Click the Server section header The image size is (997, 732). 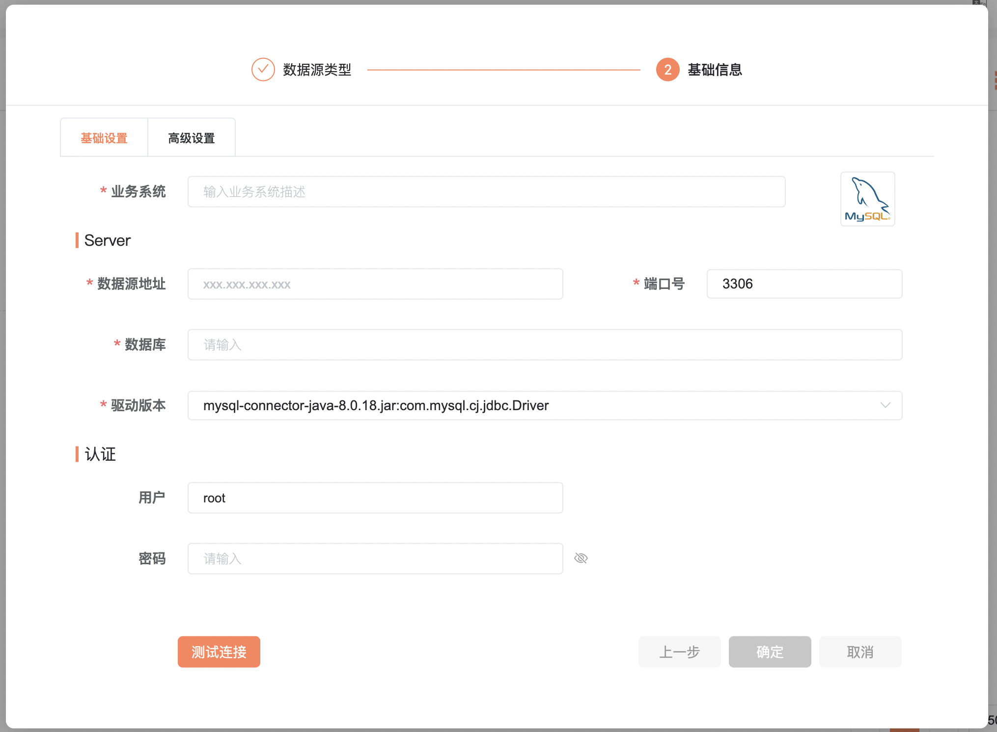107,240
